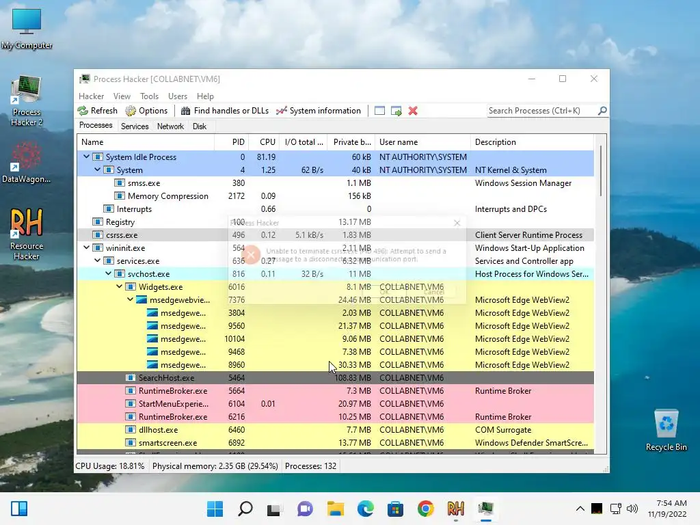Sort by the Private bytes column header

point(351,142)
